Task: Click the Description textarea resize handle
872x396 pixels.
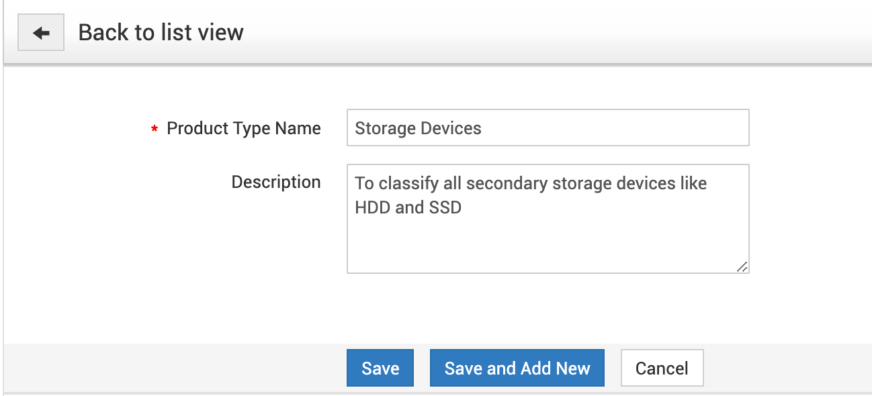Action: [x=742, y=266]
